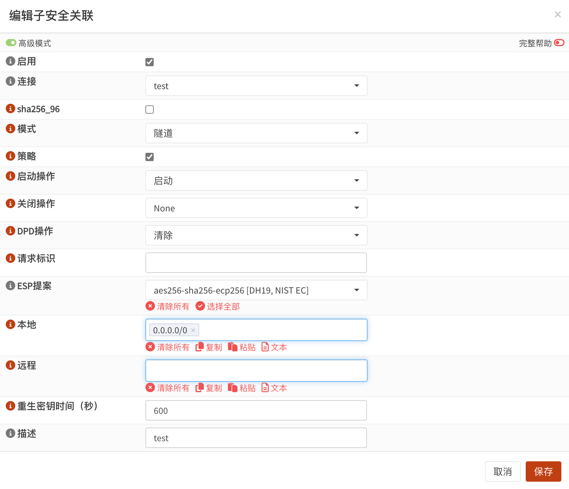Click the info icon beside sha256_96
Image resolution: width=569 pixels, height=489 pixels.
(11, 109)
